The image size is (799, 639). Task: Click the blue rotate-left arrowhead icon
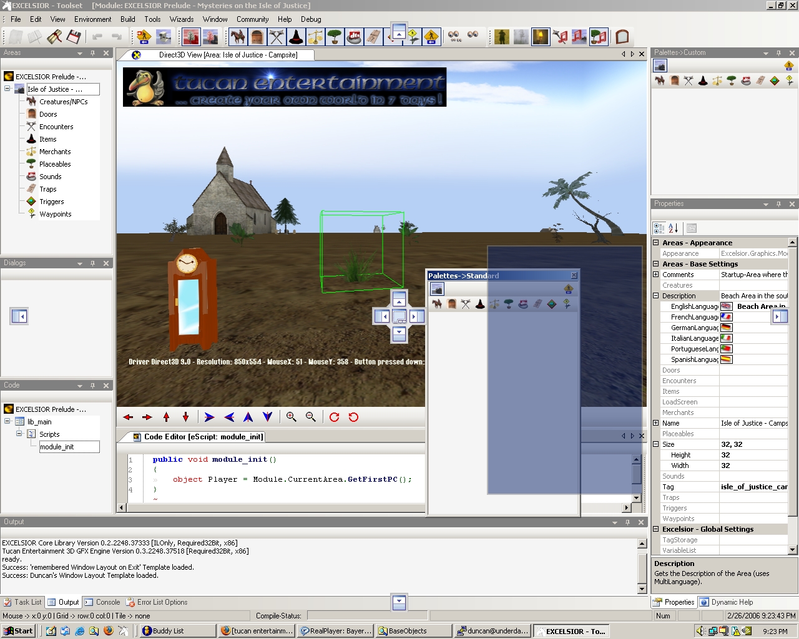(229, 417)
